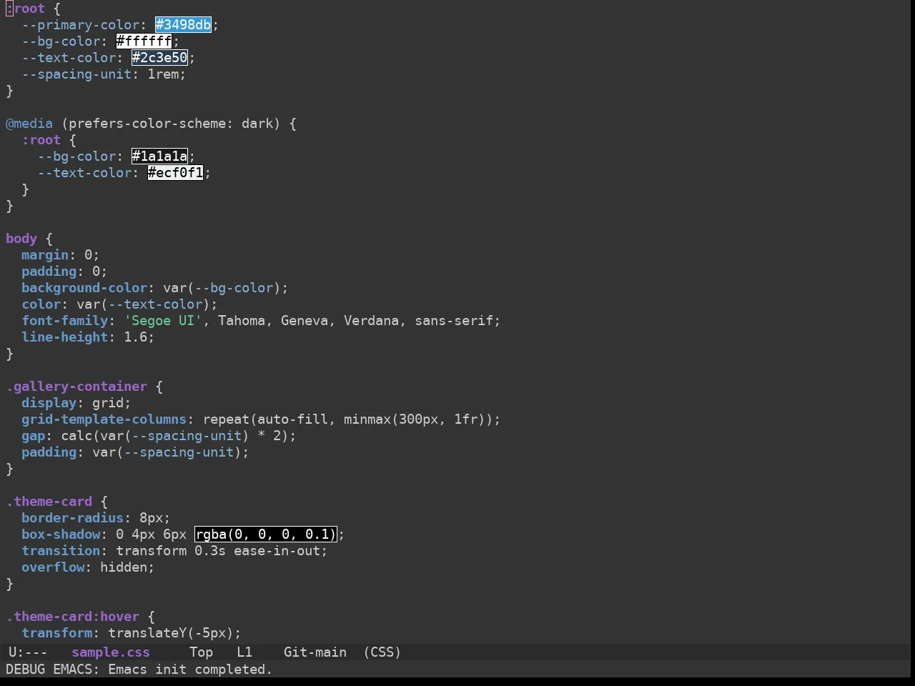Click the display: grid line
The width and height of the screenshot is (915, 686).
coord(76,403)
